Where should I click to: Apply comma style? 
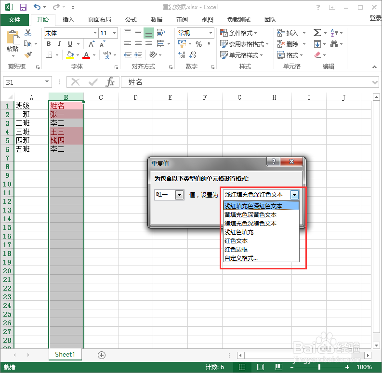click(209, 44)
